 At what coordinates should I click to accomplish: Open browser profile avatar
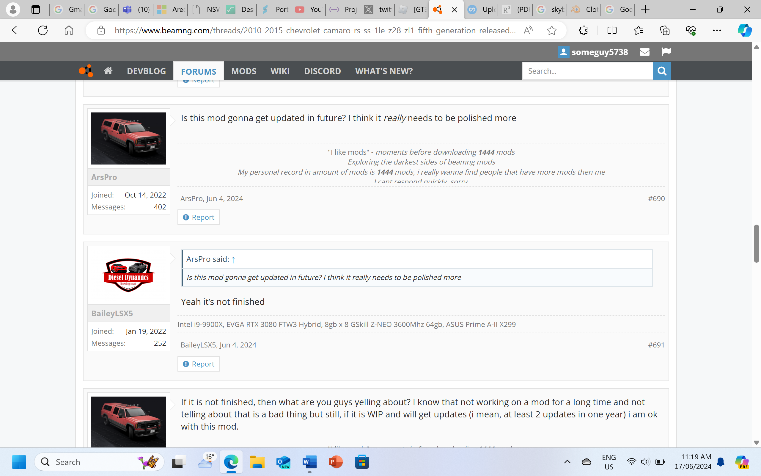point(13,10)
